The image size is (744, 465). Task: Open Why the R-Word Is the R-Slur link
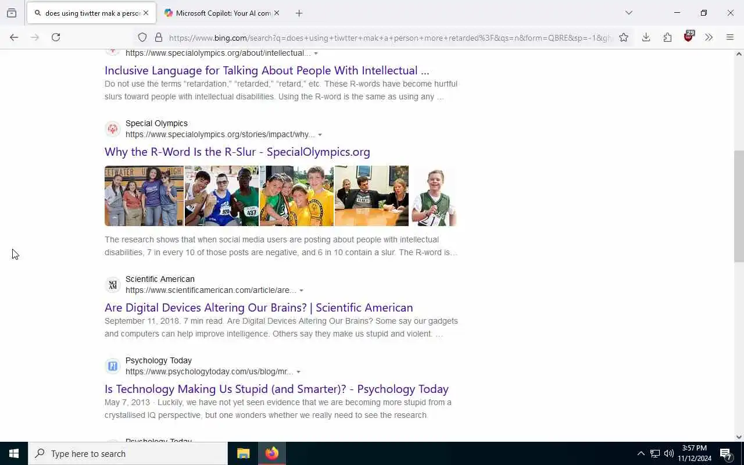coord(237,152)
